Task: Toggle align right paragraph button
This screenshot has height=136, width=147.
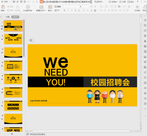Action: [109, 10]
